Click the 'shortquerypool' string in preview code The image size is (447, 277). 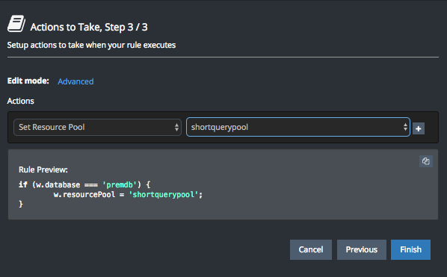164,195
